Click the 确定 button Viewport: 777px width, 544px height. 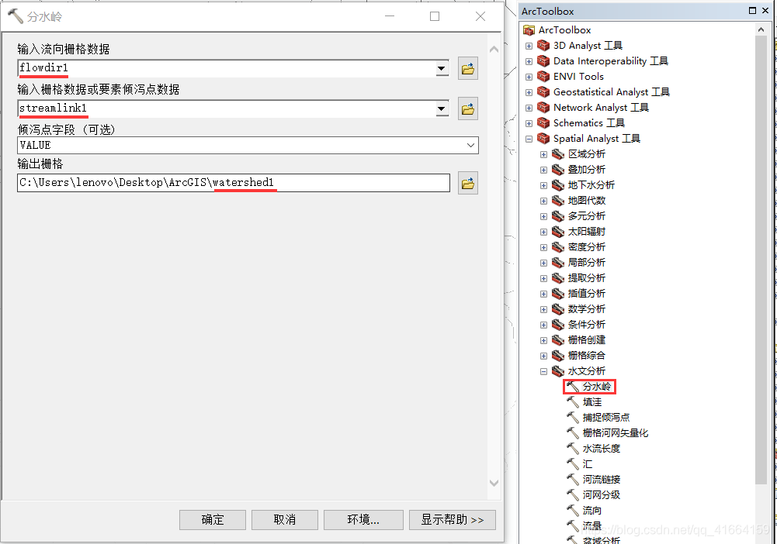click(213, 520)
